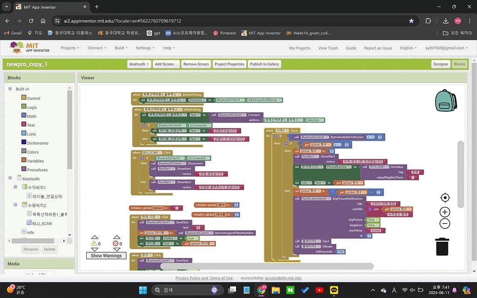Click the backpack to view saved blocks

[x=445, y=101]
